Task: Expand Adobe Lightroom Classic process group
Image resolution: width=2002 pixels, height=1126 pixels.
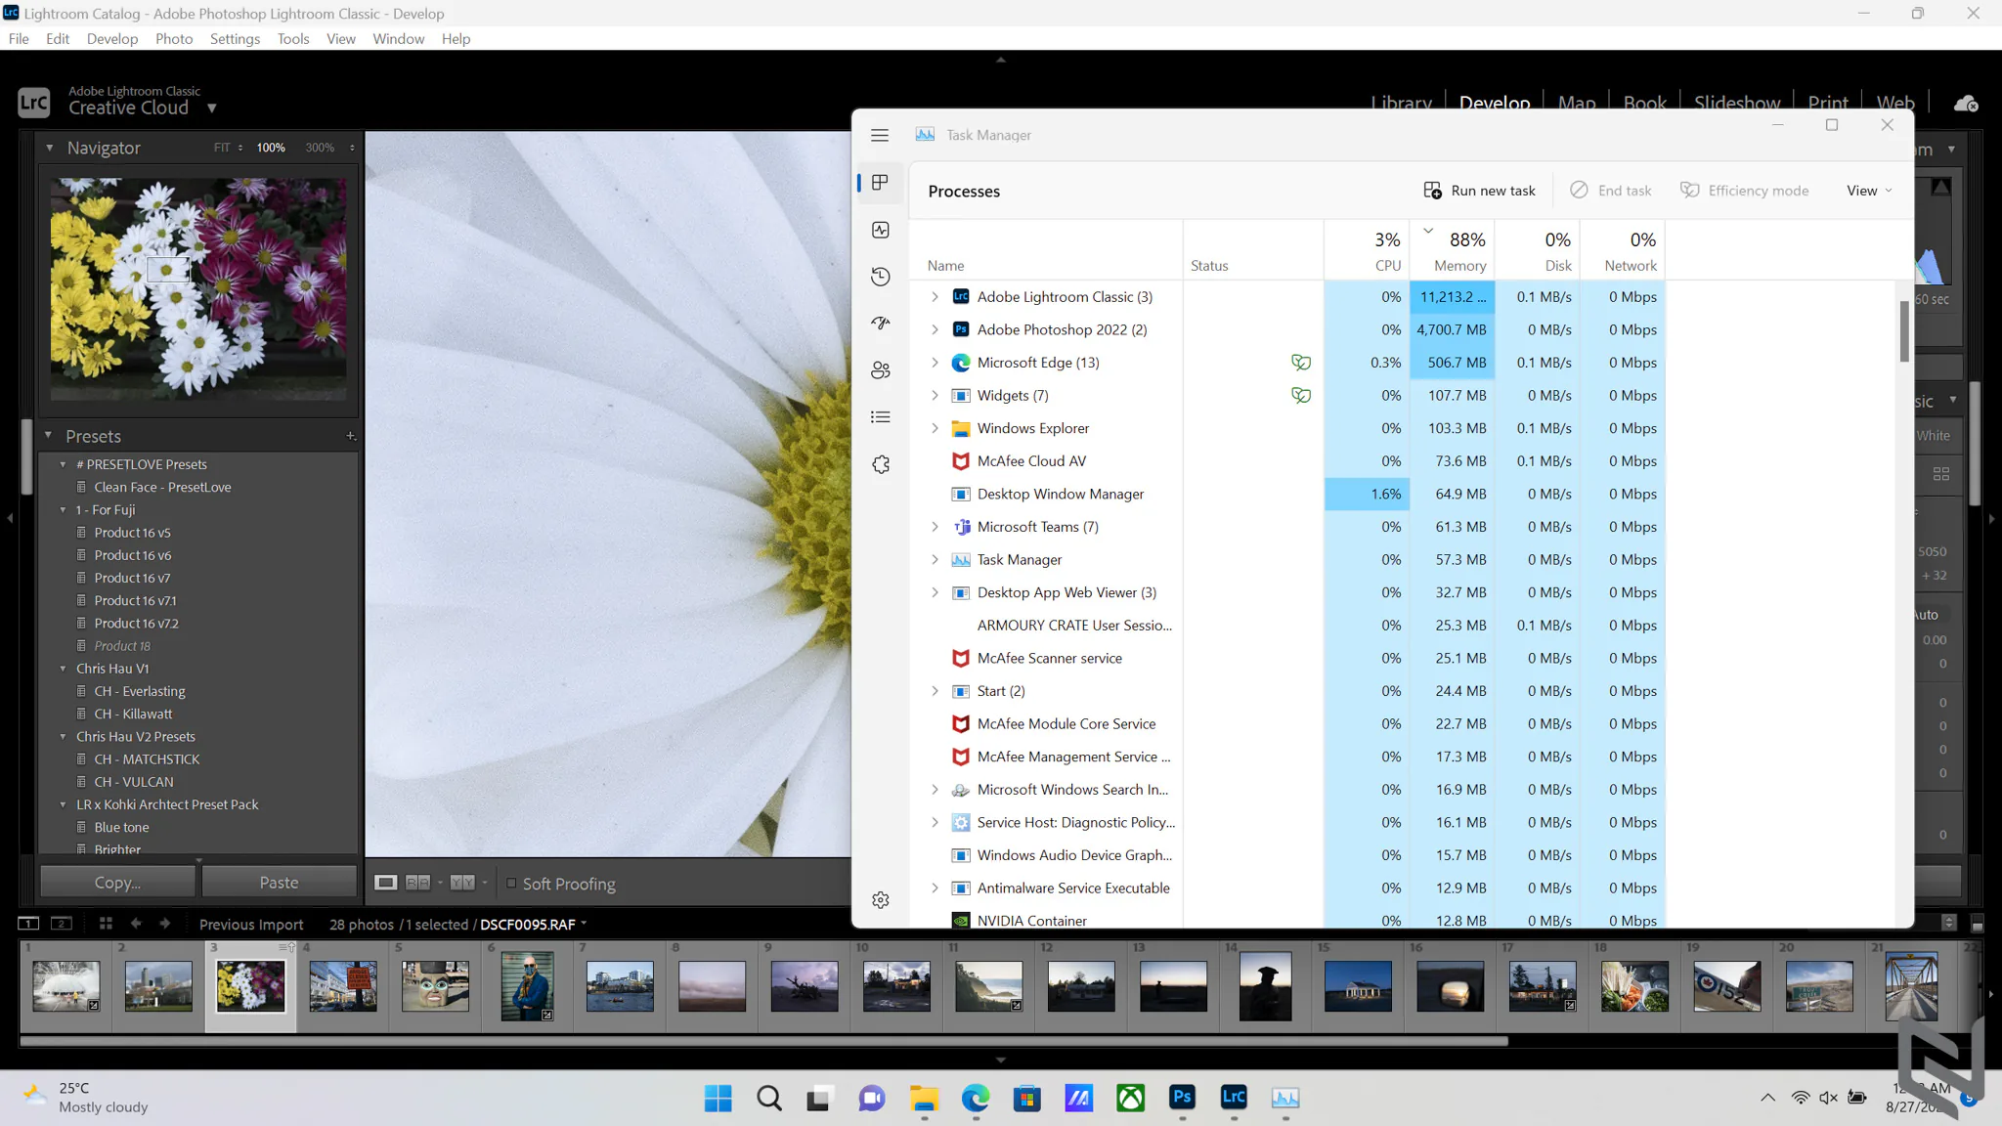Action: click(935, 297)
